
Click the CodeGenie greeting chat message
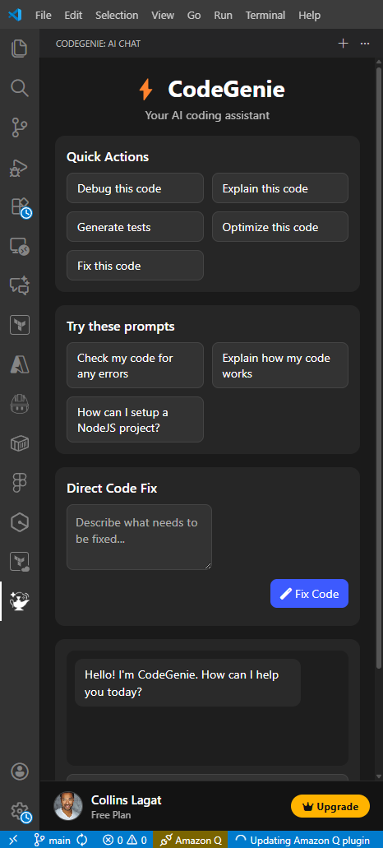(187, 683)
